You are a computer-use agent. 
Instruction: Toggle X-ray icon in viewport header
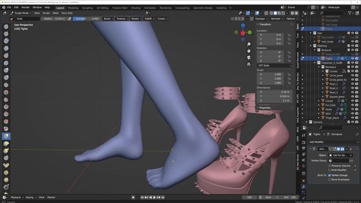266,13
